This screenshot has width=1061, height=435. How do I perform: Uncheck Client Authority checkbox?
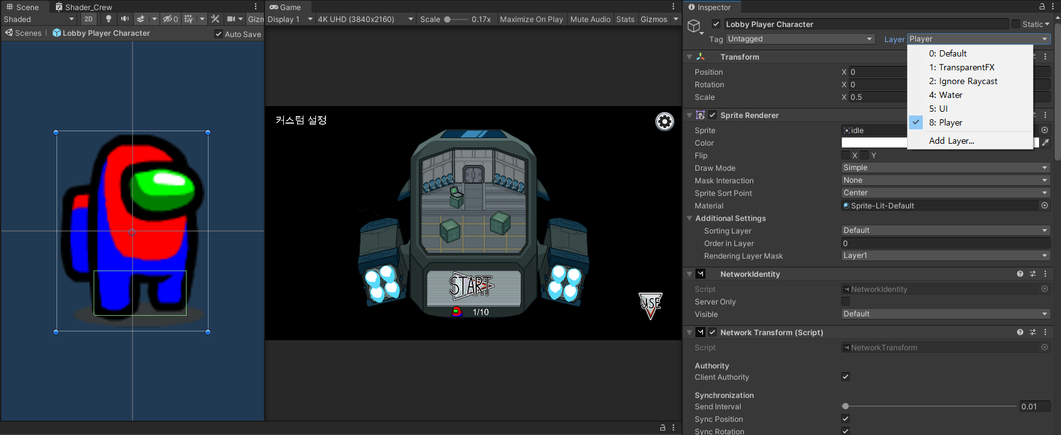pyautogui.click(x=846, y=377)
